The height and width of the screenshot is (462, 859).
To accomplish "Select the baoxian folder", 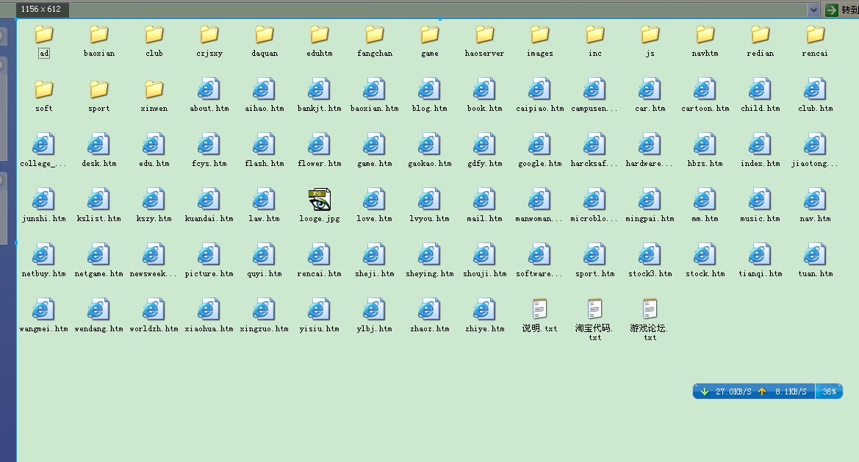I will click(98, 35).
